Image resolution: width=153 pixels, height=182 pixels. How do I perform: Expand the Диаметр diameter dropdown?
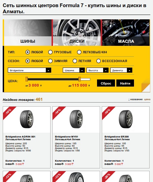(x=121, y=70)
